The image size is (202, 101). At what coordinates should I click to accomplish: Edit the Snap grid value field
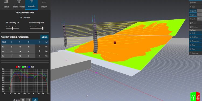tap(199, 11)
